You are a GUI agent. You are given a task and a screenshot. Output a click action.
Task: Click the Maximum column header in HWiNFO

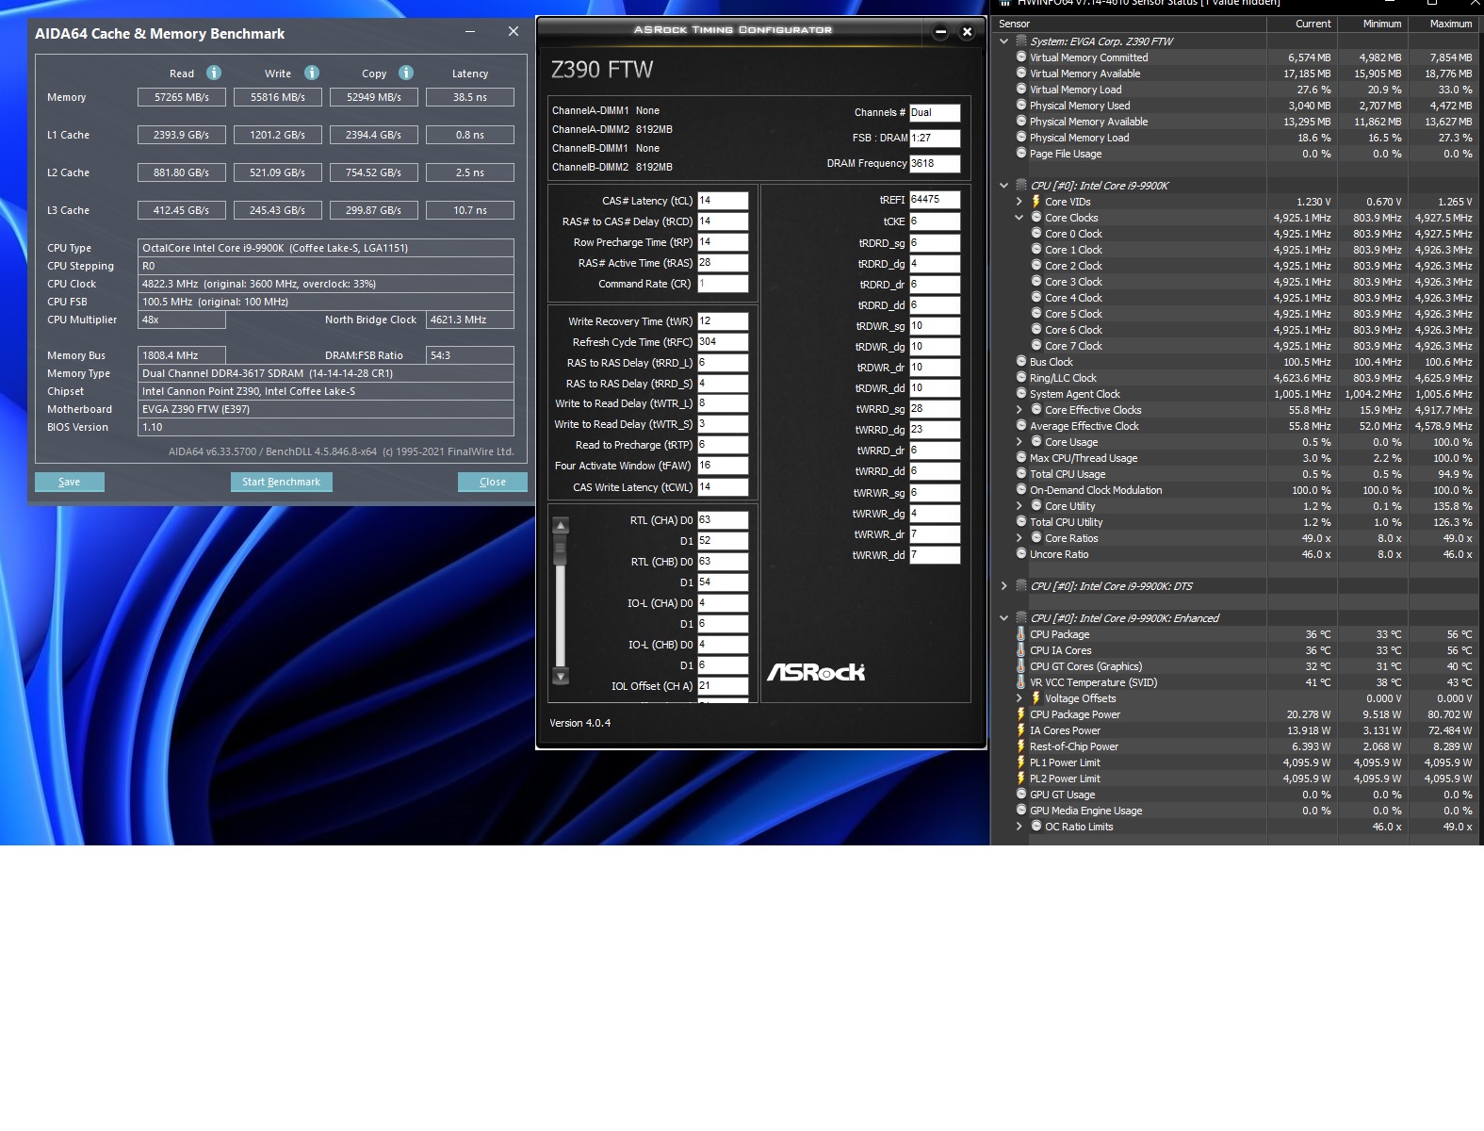1443,24
